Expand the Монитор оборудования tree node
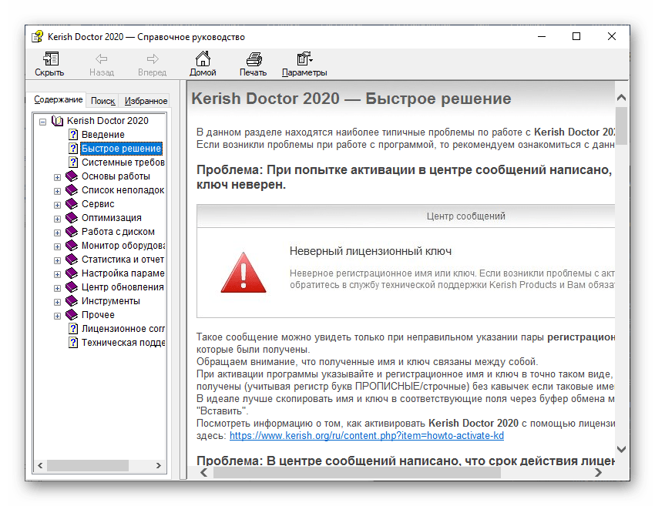The height and width of the screenshot is (506, 655). click(x=57, y=246)
